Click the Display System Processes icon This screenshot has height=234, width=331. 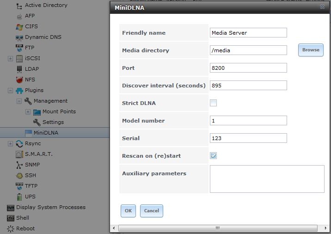pos(10,208)
